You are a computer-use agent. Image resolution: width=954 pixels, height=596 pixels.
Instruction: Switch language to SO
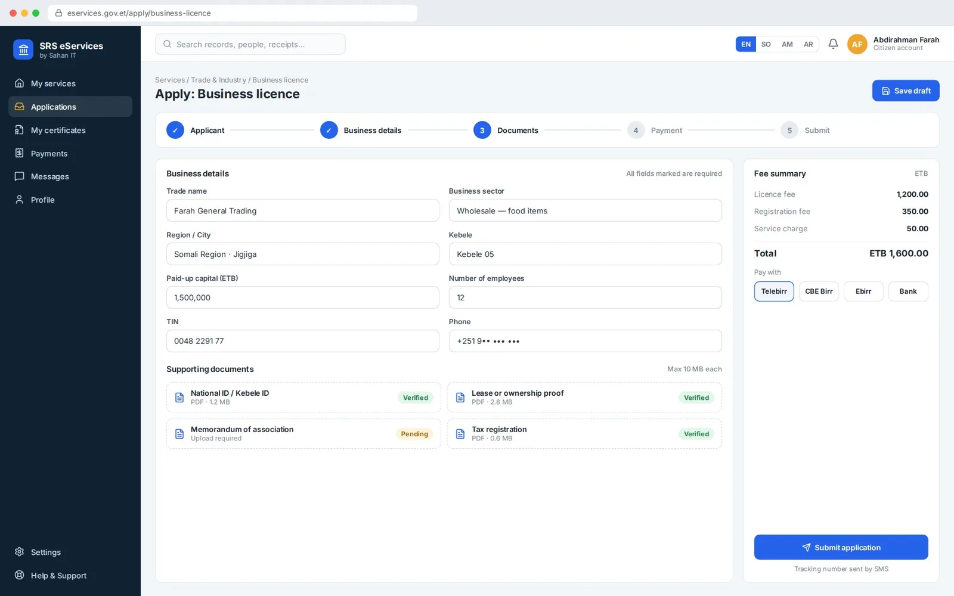[x=766, y=44]
